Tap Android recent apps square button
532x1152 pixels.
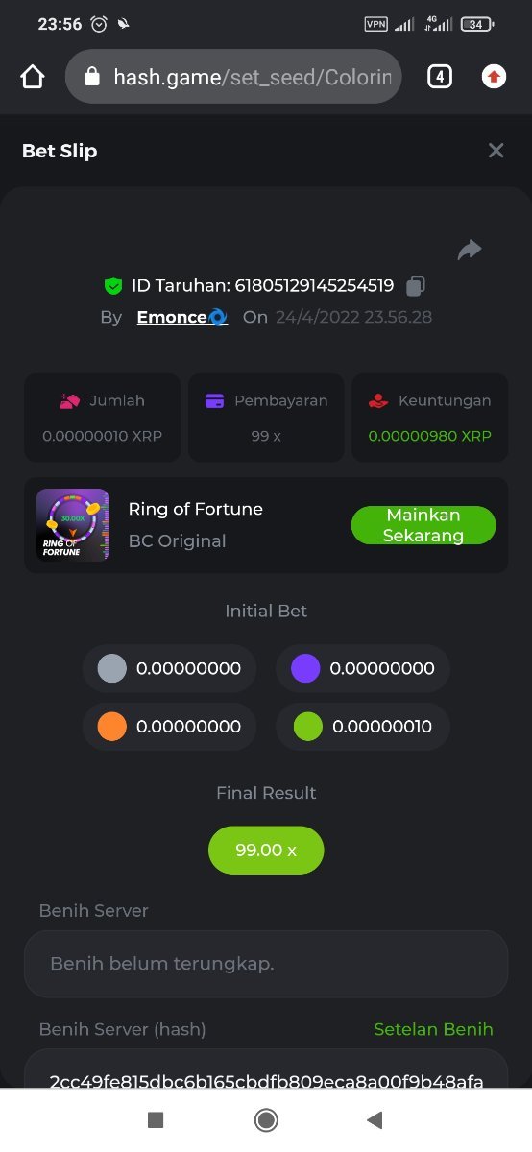(156, 1119)
